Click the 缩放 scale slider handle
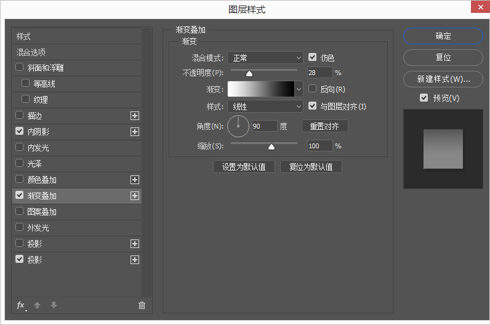Image resolution: width=490 pixels, height=325 pixels. [x=271, y=146]
